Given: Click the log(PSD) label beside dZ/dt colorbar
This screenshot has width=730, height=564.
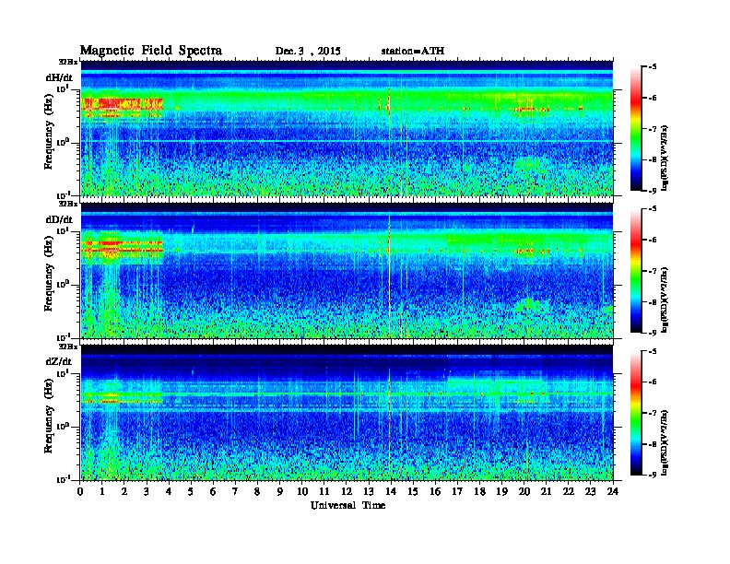Looking at the screenshot, I should 665,442.
